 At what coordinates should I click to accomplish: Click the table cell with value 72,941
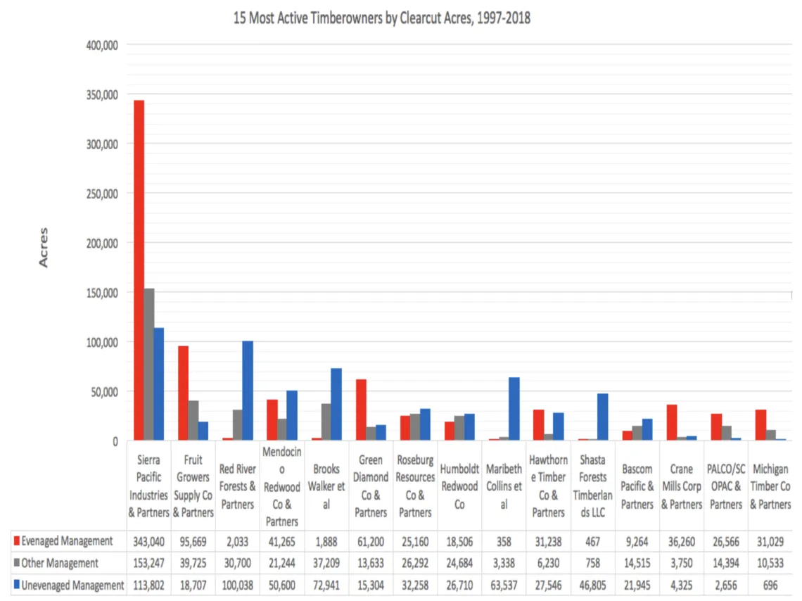(326, 585)
